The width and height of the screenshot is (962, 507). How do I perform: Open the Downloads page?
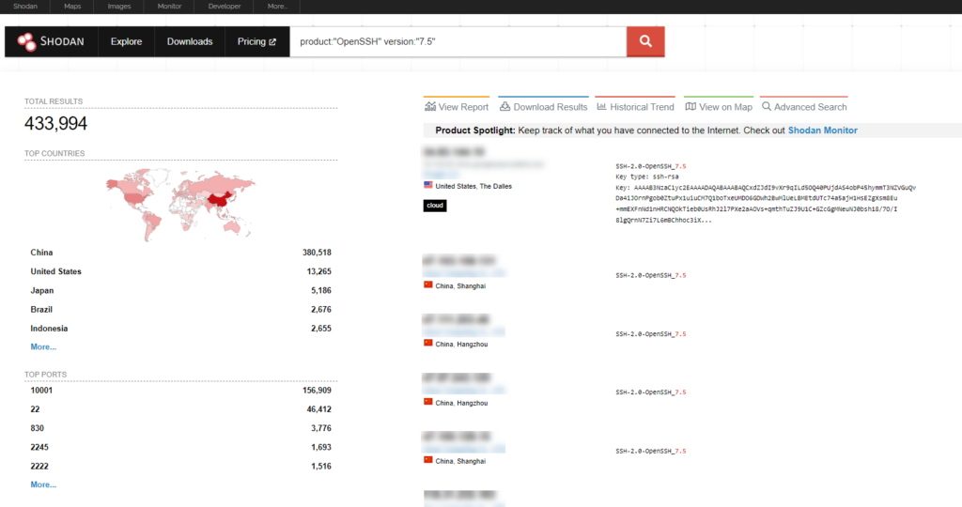click(190, 41)
